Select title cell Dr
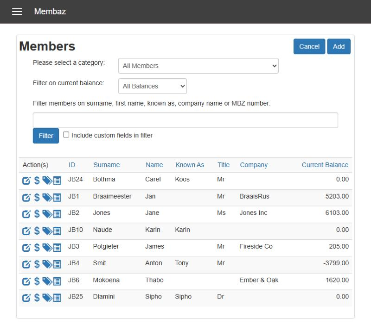 220,297
